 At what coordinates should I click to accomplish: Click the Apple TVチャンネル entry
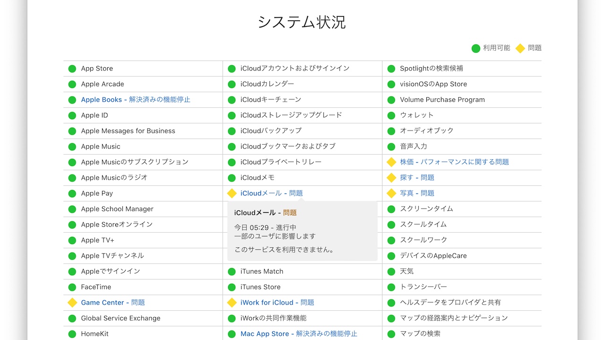(x=112, y=256)
